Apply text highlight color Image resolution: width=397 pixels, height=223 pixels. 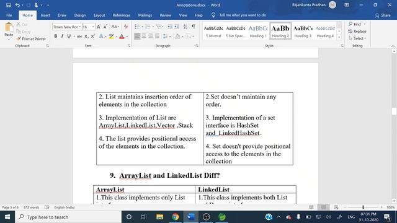click(111, 37)
